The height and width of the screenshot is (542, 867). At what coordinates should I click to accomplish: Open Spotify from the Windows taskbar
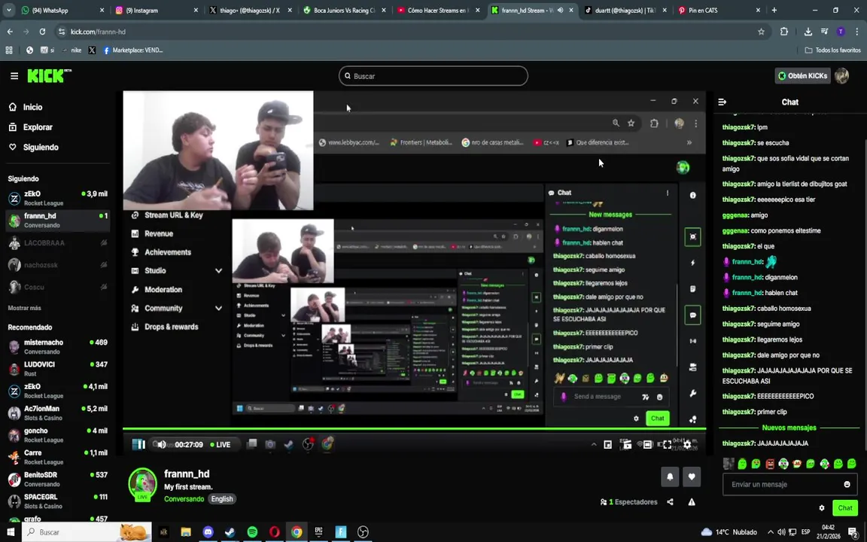coord(252,531)
